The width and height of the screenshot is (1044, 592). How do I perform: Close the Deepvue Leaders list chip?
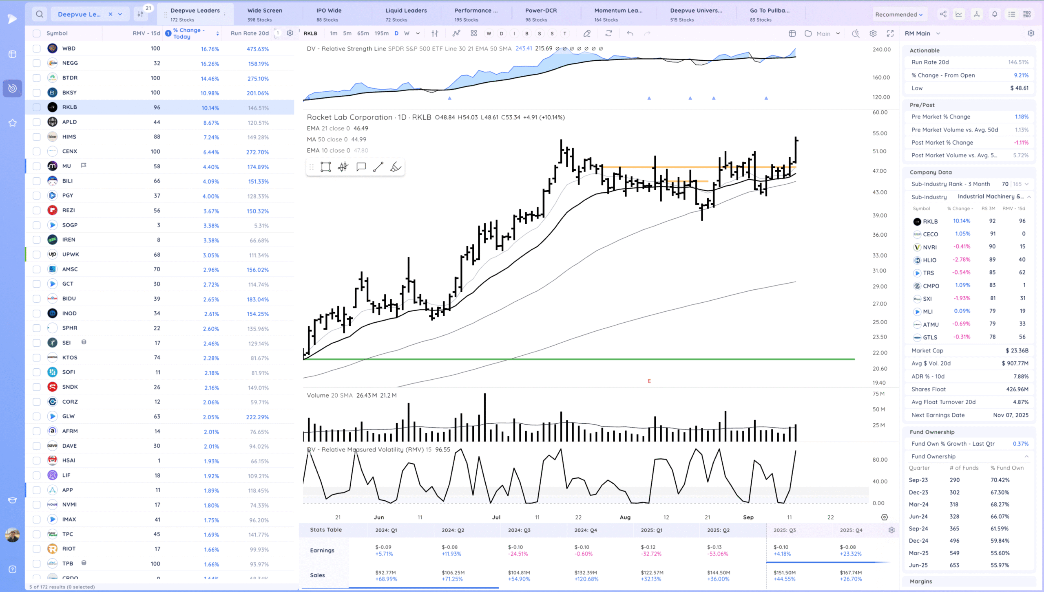pos(111,14)
